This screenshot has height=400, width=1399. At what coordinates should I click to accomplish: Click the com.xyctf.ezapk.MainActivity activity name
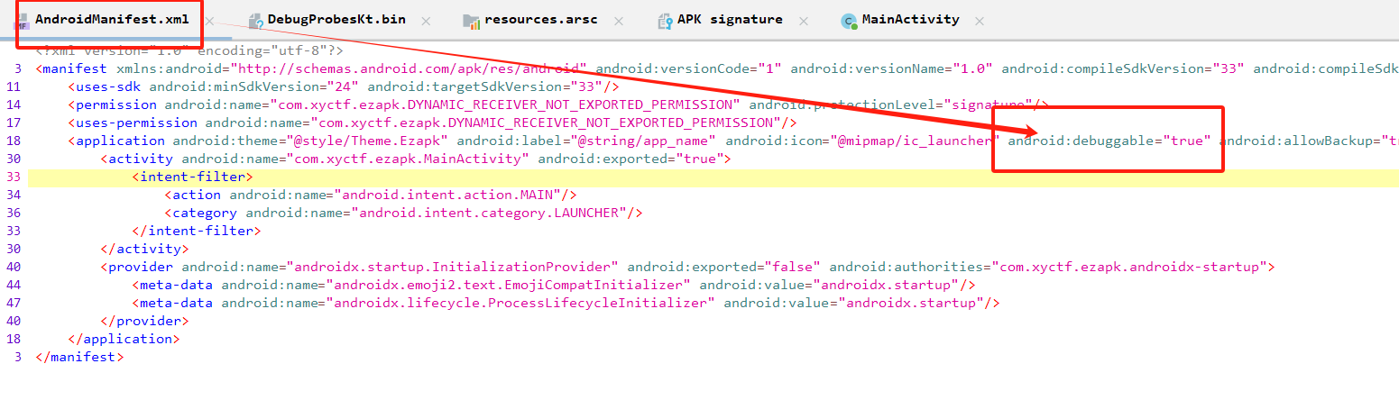pyautogui.click(x=407, y=159)
